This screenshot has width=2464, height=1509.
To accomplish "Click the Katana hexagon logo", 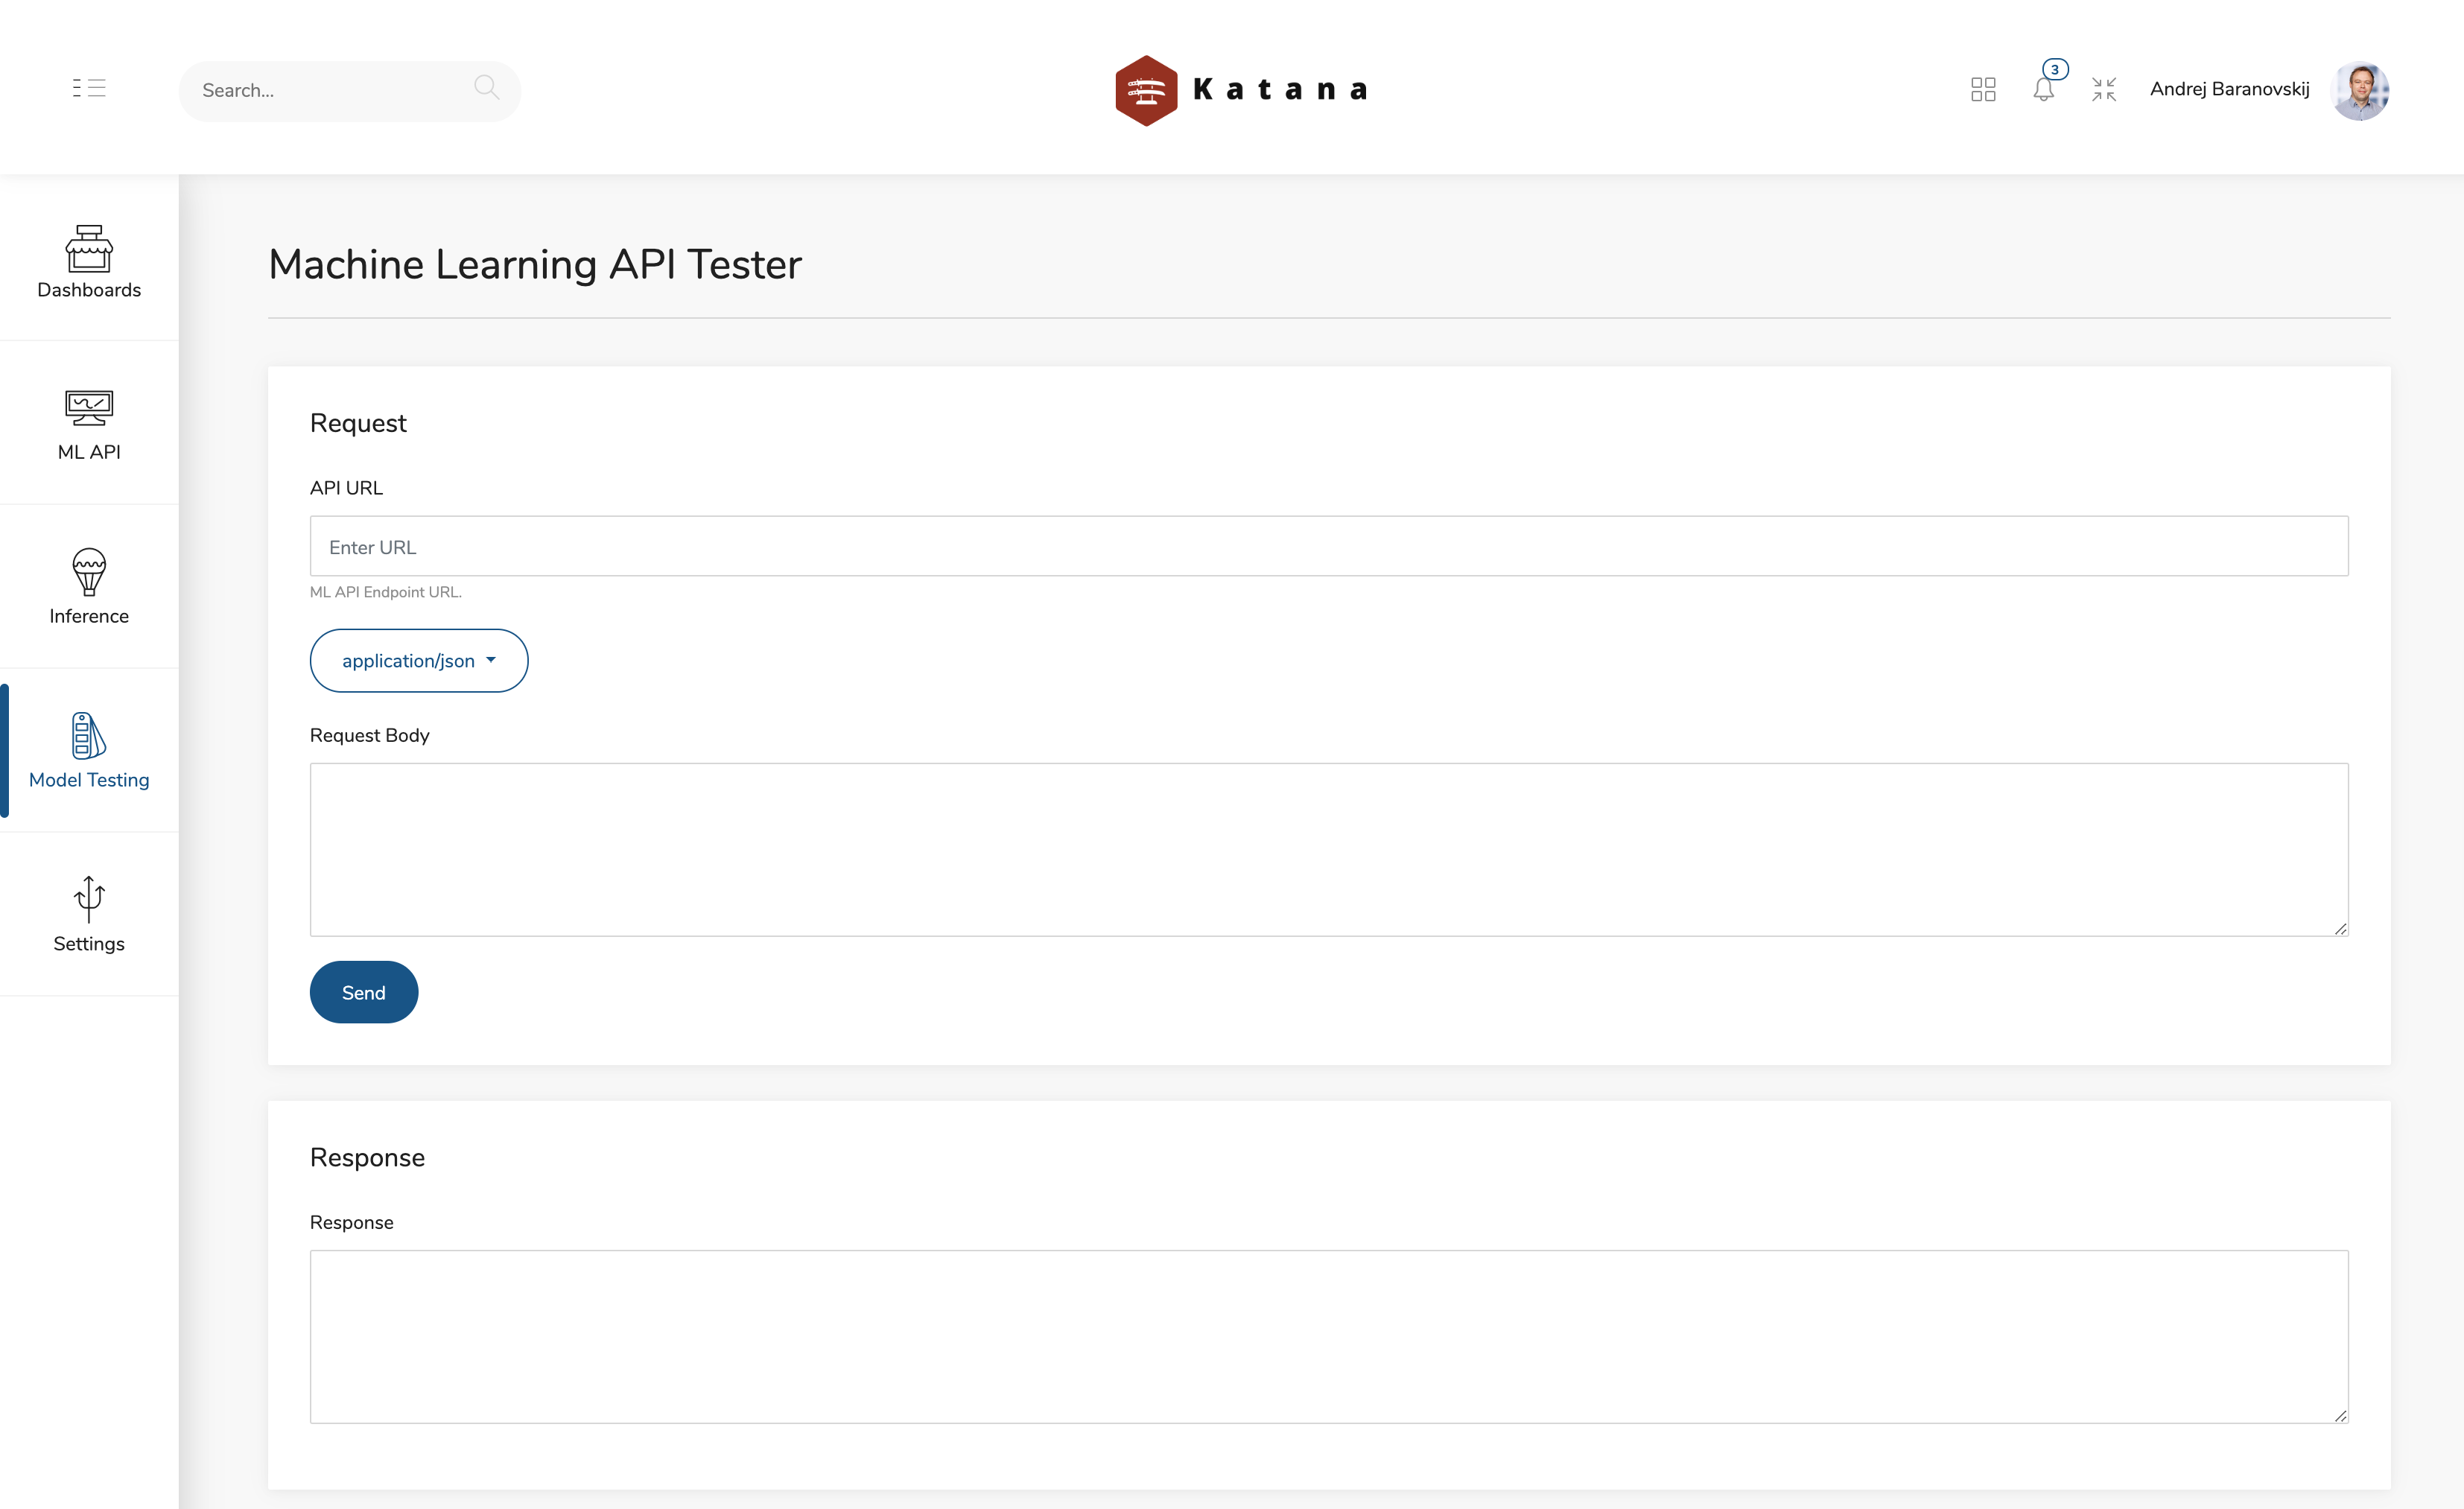I will pyautogui.click(x=1146, y=91).
